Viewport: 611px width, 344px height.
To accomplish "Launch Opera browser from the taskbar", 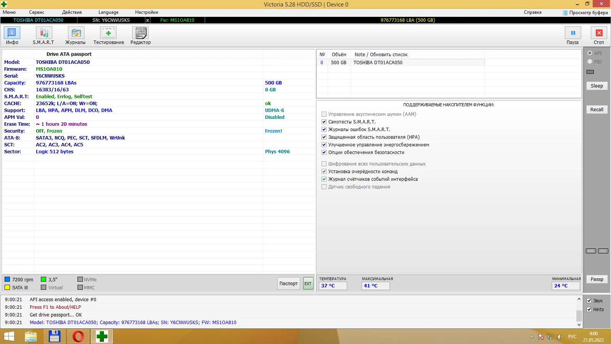I will click(78, 337).
